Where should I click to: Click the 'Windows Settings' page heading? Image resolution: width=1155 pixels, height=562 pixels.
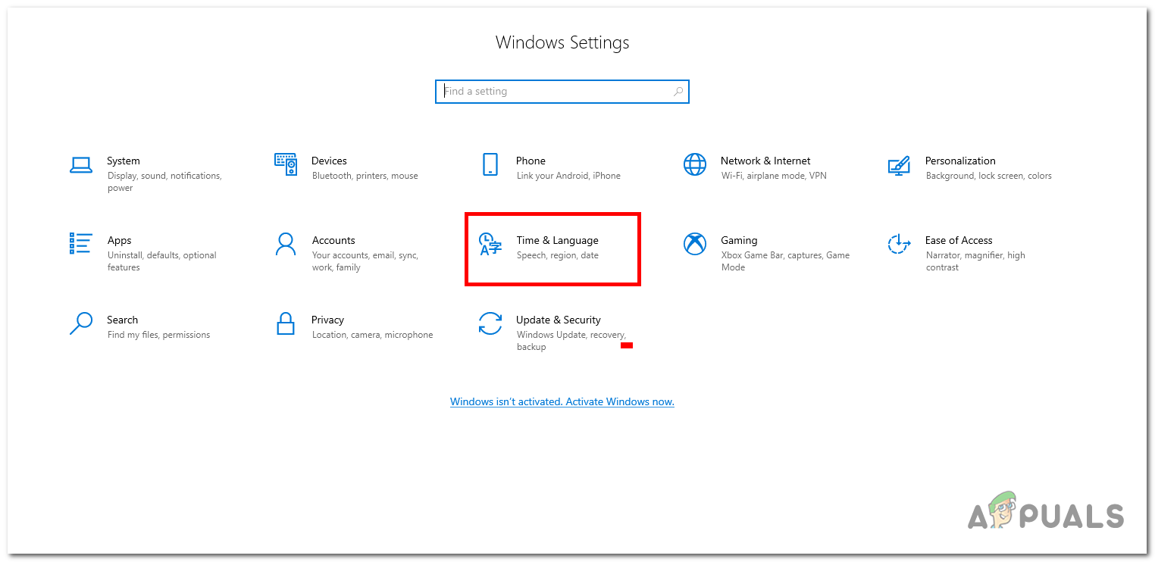562,42
